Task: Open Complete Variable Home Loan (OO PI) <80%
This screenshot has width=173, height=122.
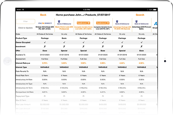Action: (x=103, y=28)
